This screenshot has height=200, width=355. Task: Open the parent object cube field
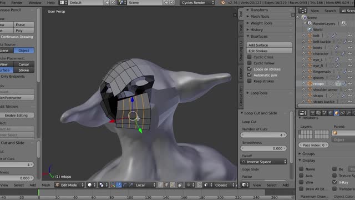pyautogui.click(x=343, y=133)
